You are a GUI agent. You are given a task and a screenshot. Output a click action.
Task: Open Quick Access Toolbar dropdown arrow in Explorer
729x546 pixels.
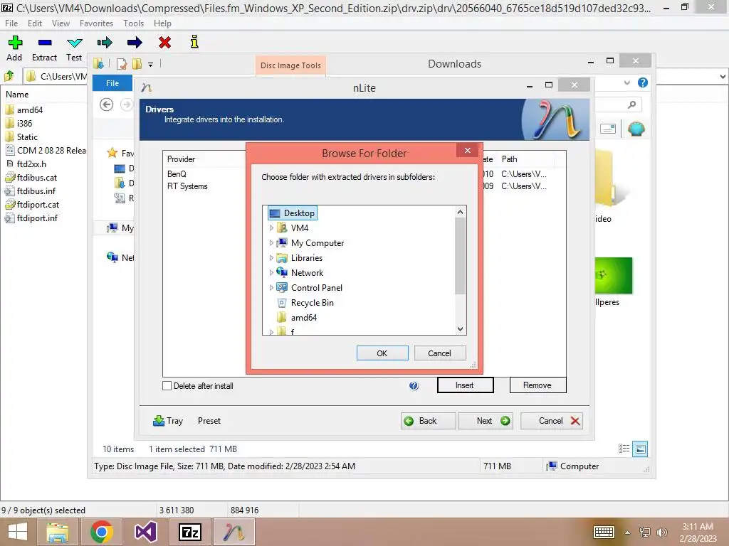coord(151,65)
